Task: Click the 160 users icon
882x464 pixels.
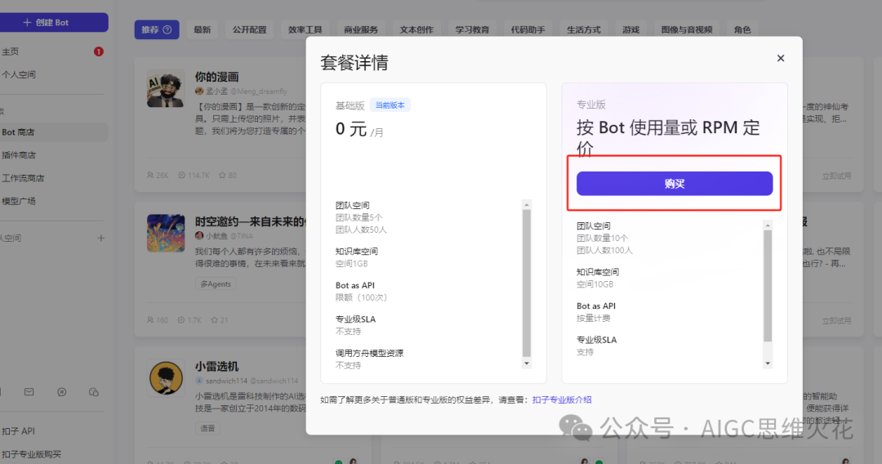Action: click(x=150, y=320)
